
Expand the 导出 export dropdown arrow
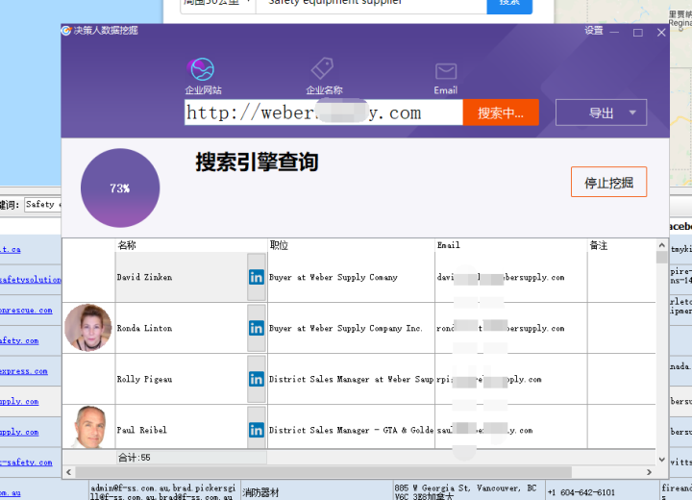coord(632,112)
